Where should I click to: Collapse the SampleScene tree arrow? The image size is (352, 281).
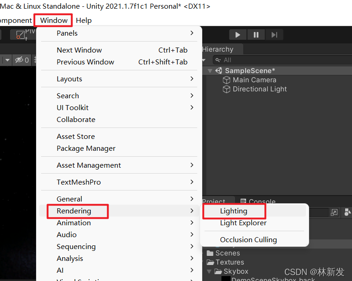tap(210, 71)
